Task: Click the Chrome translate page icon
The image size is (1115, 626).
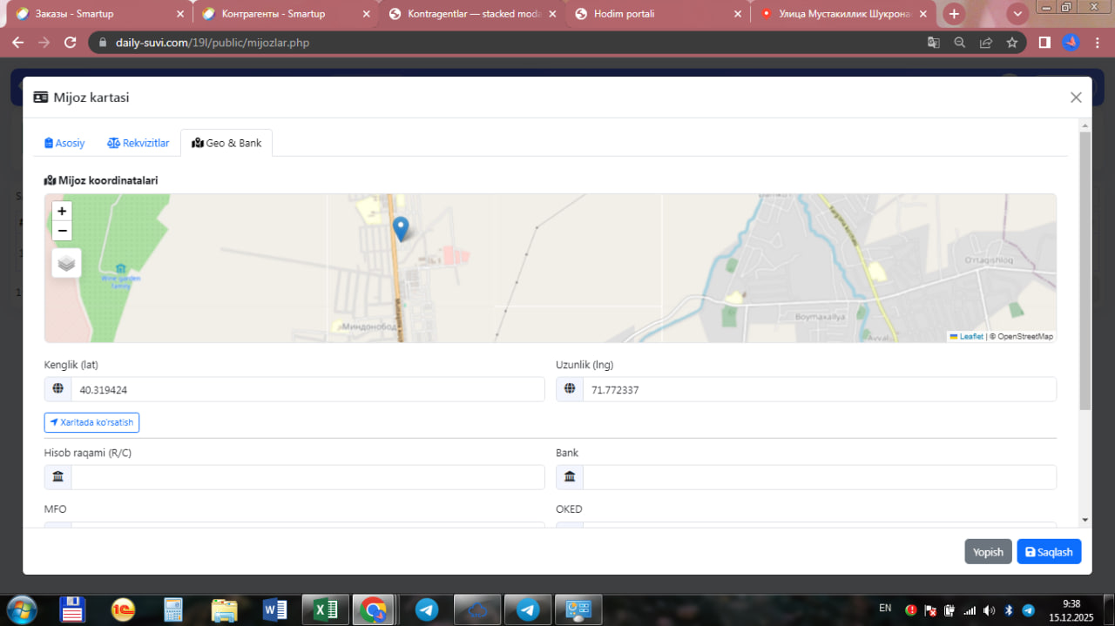Action: click(x=933, y=43)
